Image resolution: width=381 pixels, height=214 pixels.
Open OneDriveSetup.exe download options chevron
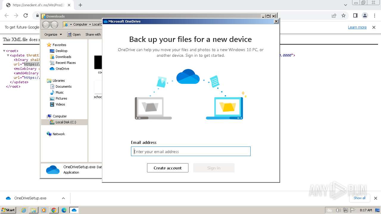point(63,198)
